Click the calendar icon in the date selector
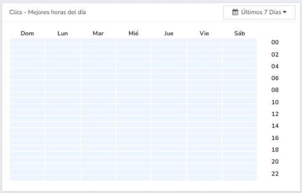 click(235, 12)
